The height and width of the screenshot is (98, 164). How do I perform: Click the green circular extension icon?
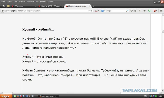pos(149,11)
